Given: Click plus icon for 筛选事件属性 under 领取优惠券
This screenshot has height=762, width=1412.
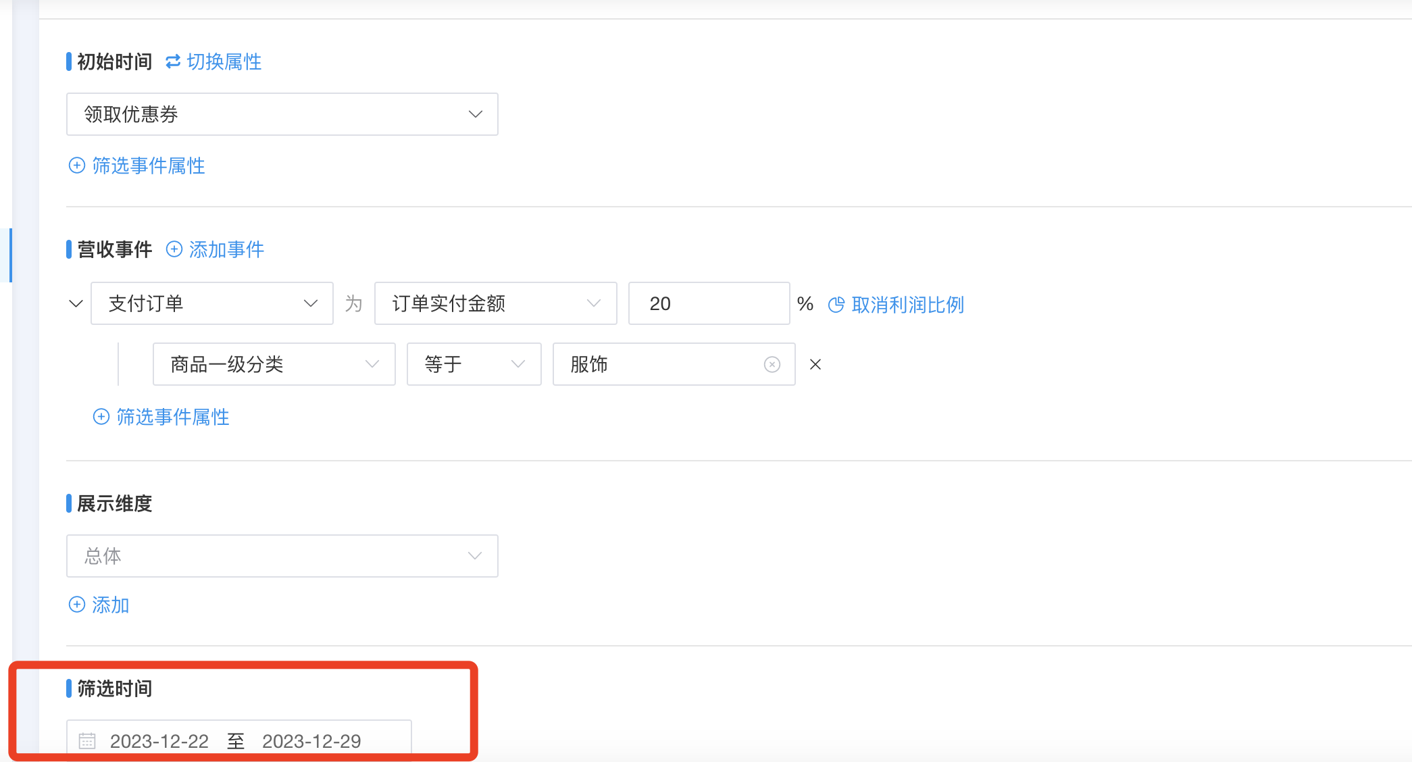Looking at the screenshot, I should [x=77, y=166].
